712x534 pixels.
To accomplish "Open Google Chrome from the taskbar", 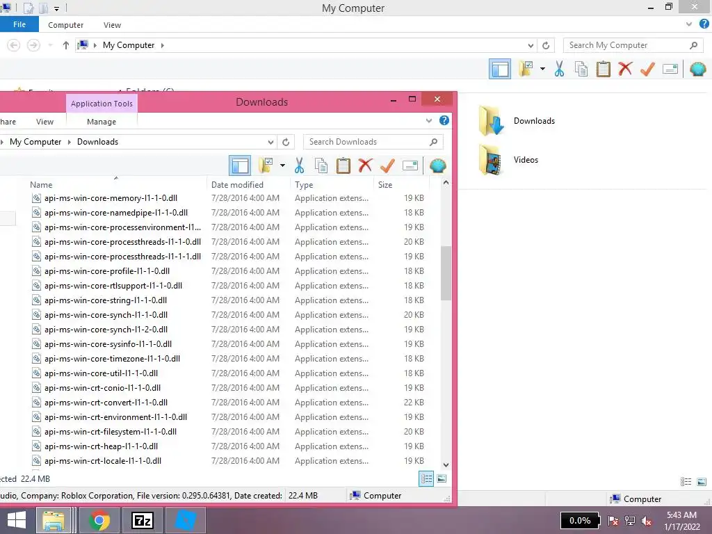I will [99, 520].
